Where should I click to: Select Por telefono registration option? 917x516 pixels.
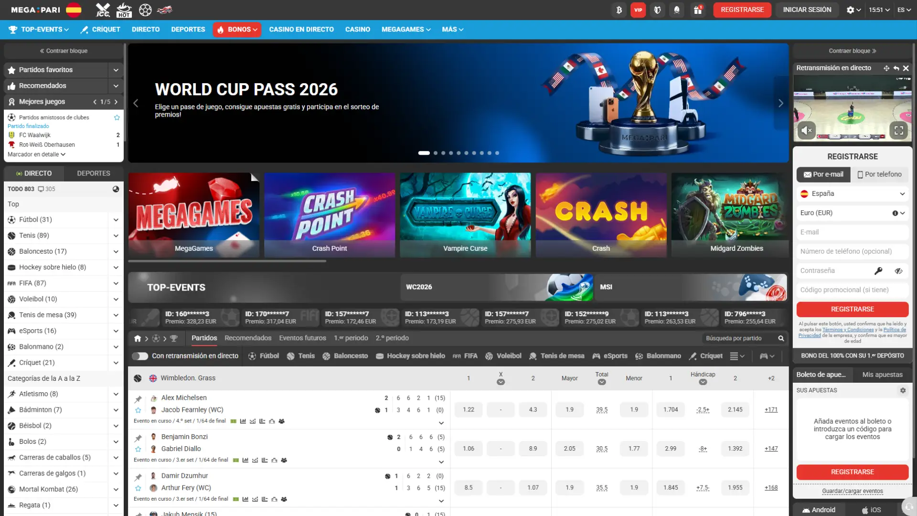click(879, 174)
